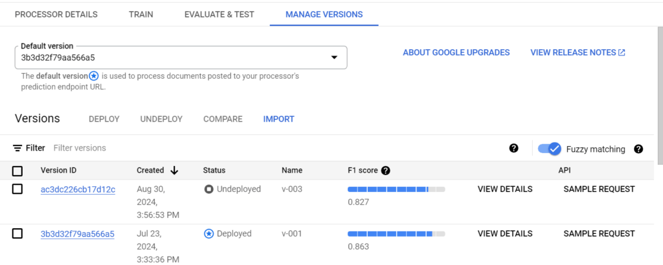
Task: Select the checkbox for version 3b3d32f79aa566a5
Action: [x=17, y=233]
